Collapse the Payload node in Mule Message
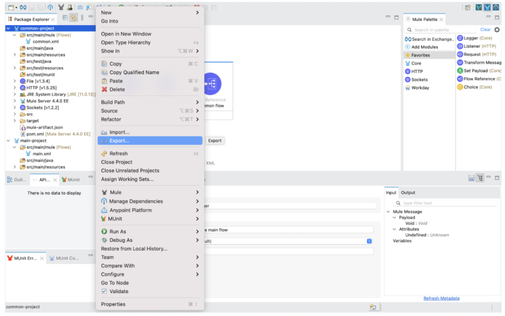 tap(395, 218)
